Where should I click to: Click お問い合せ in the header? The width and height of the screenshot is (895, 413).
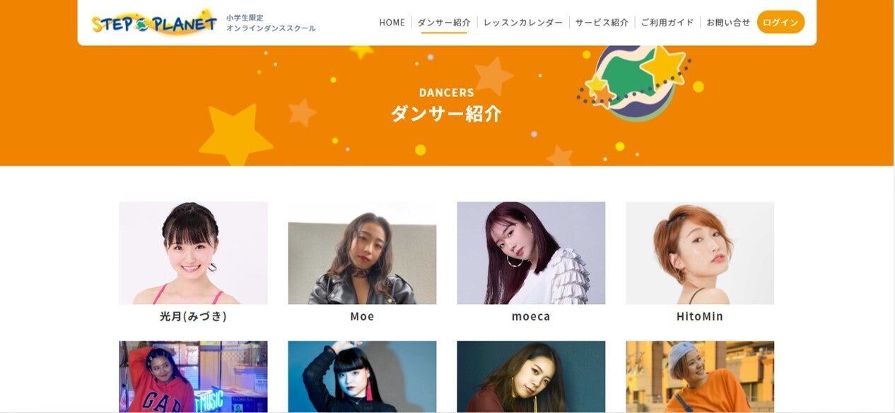coord(728,23)
